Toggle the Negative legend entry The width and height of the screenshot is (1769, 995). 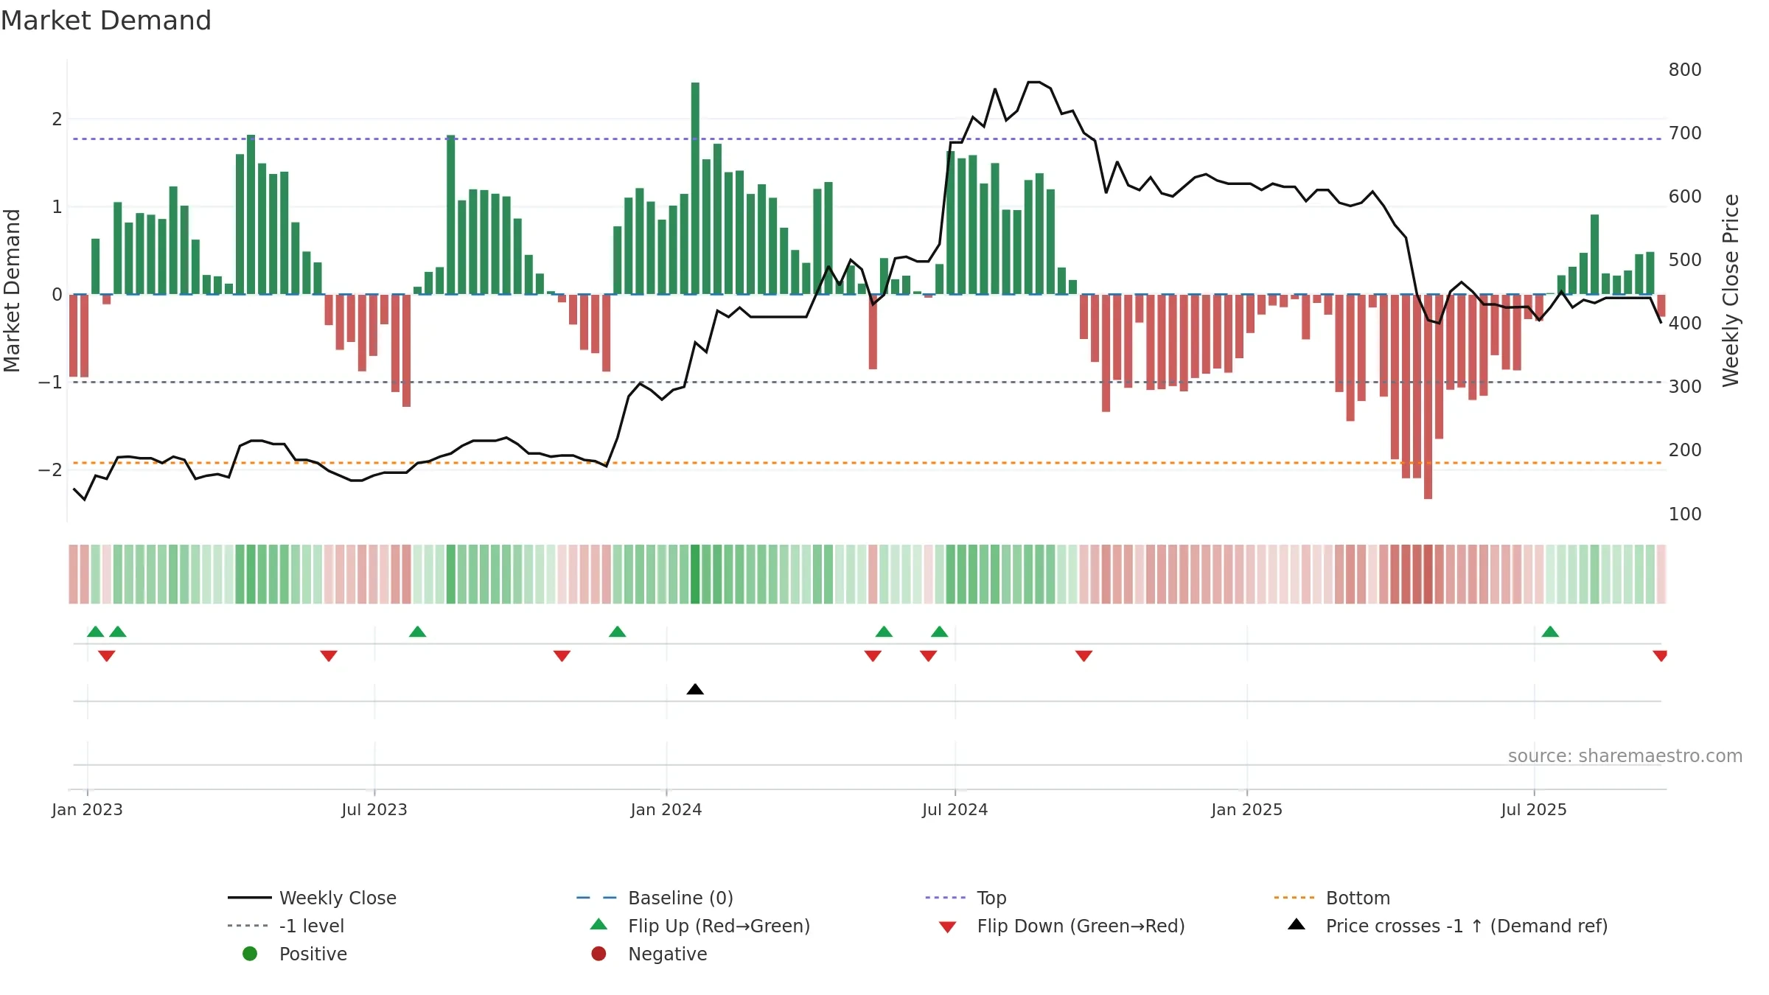pos(649,954)
